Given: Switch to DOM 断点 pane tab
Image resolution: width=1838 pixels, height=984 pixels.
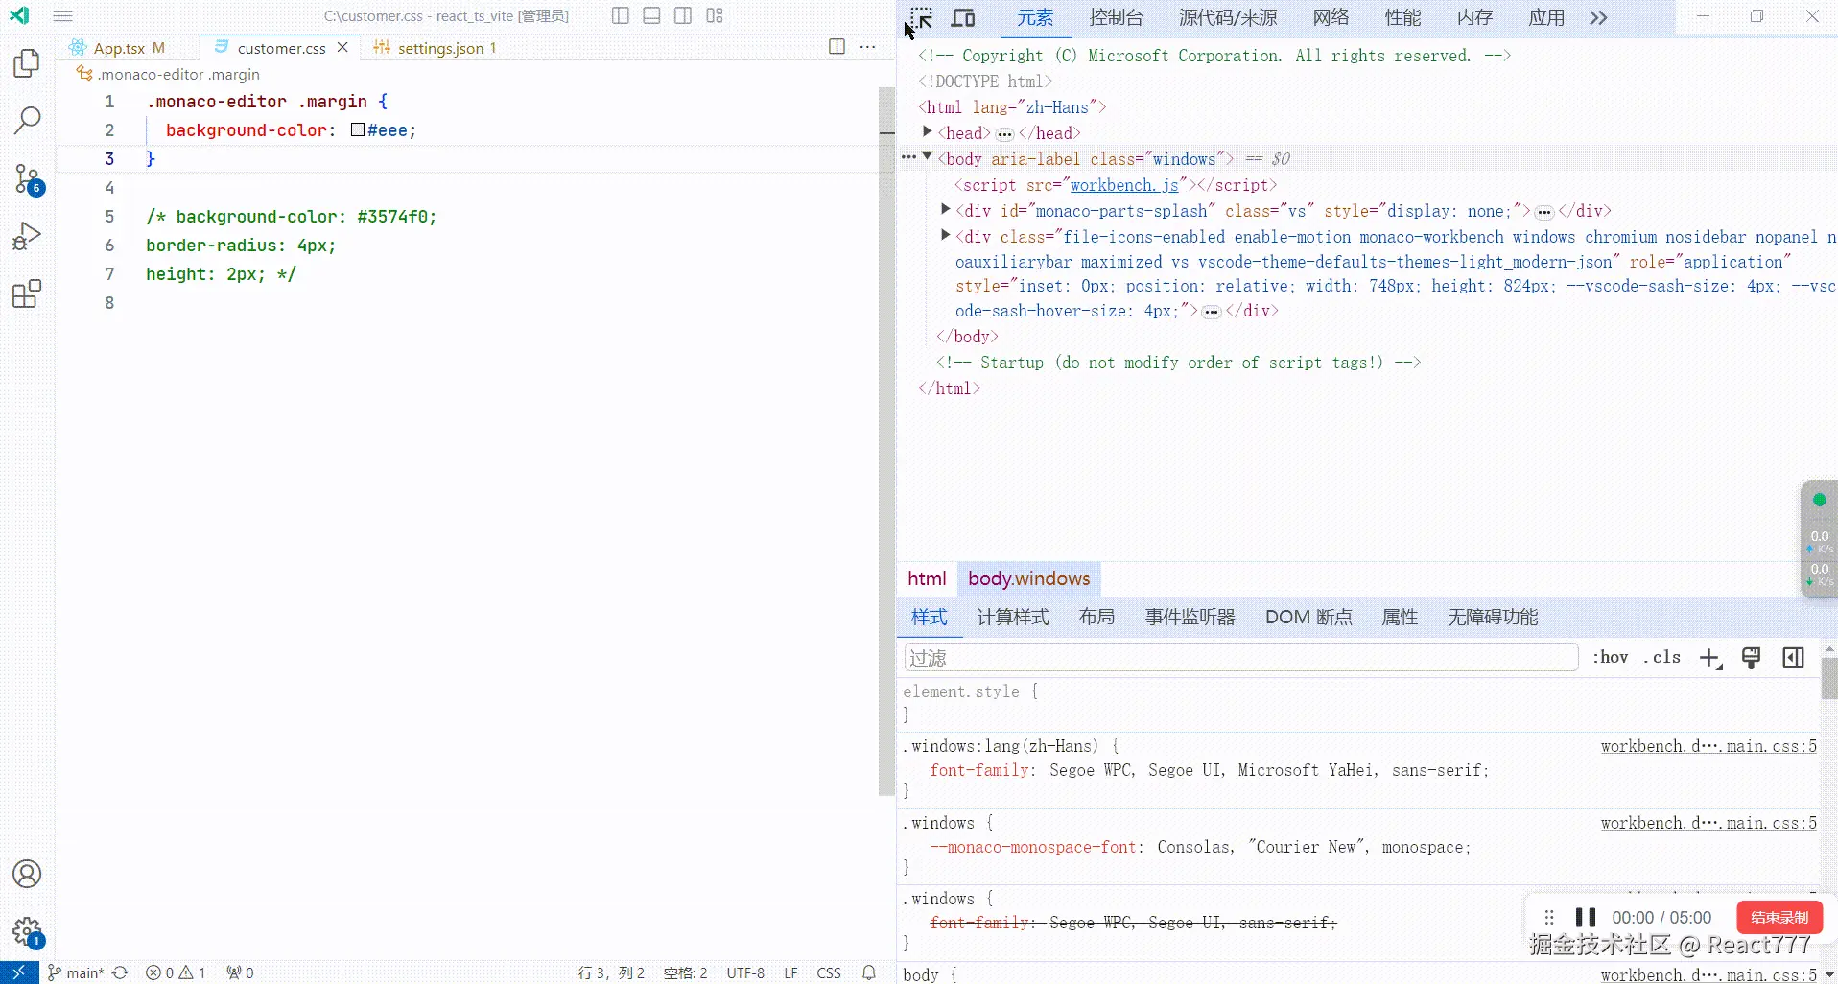Looking at the screenshot, I should (1308, 618).
